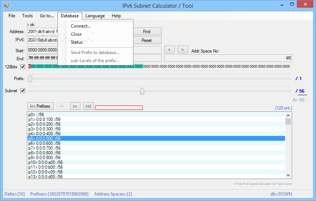This screenshot has height=201, width=316.
Task: Click Send Prefix to database... entry
Action: tap(95, 53)
